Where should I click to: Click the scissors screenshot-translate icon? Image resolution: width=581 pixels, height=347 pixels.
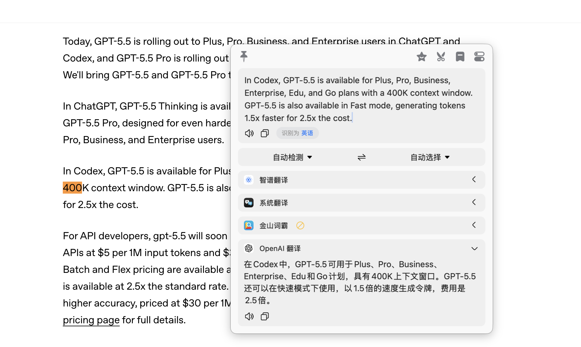pos(441,56)
